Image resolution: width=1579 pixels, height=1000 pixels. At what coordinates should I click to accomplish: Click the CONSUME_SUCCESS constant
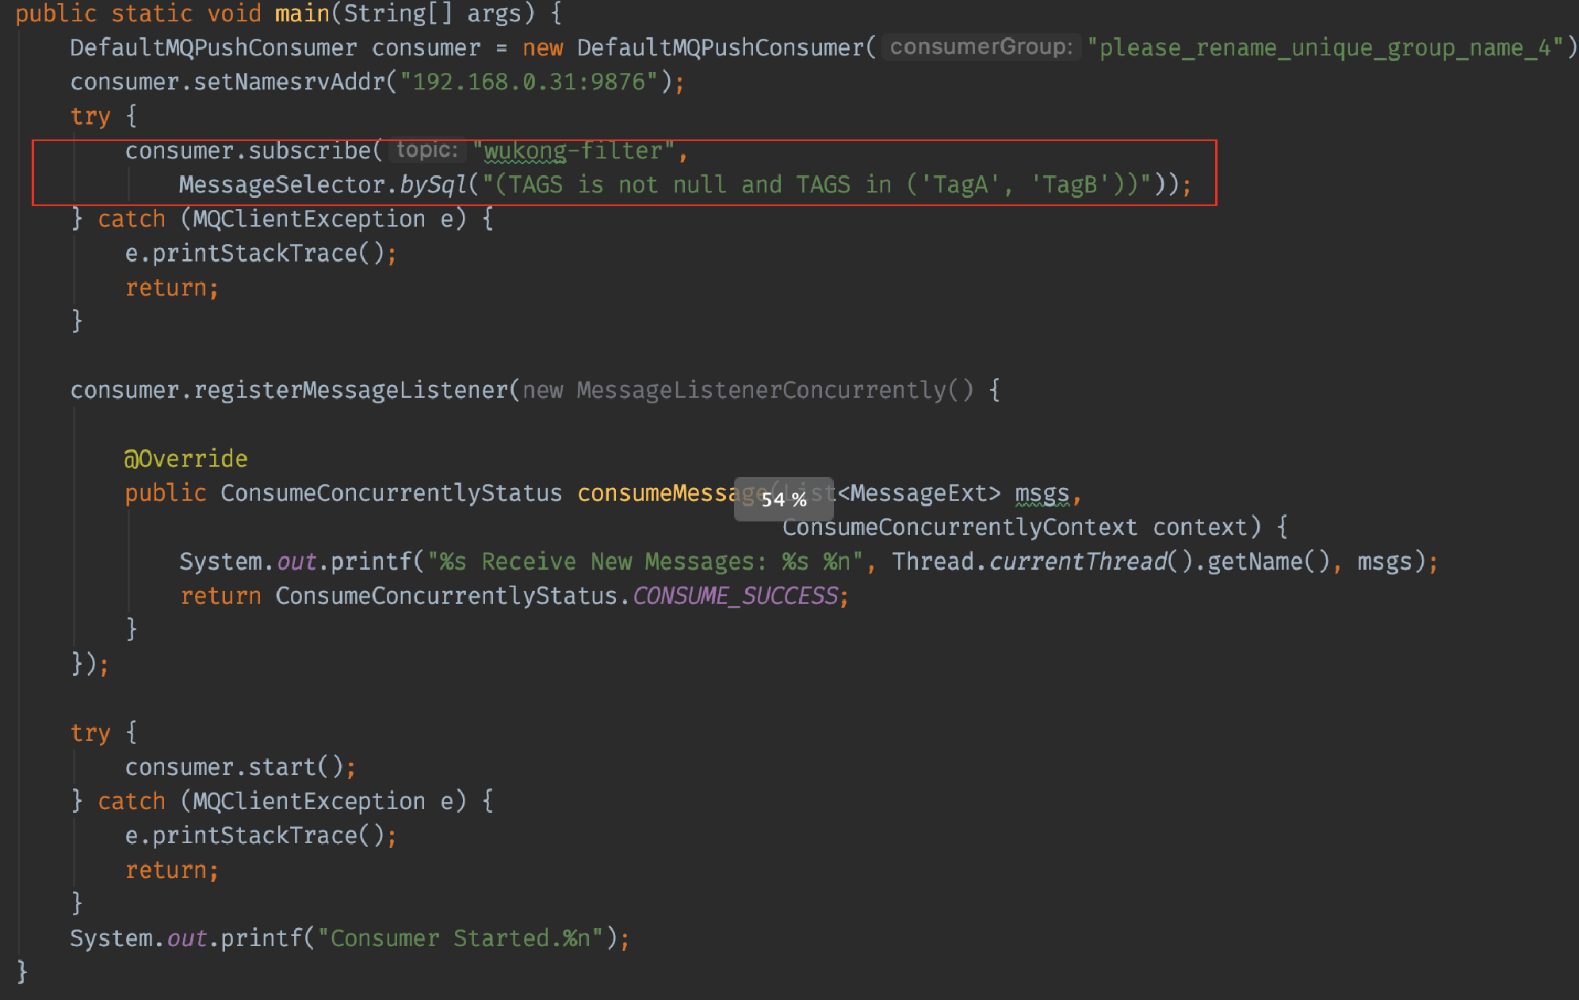(735, 596)
